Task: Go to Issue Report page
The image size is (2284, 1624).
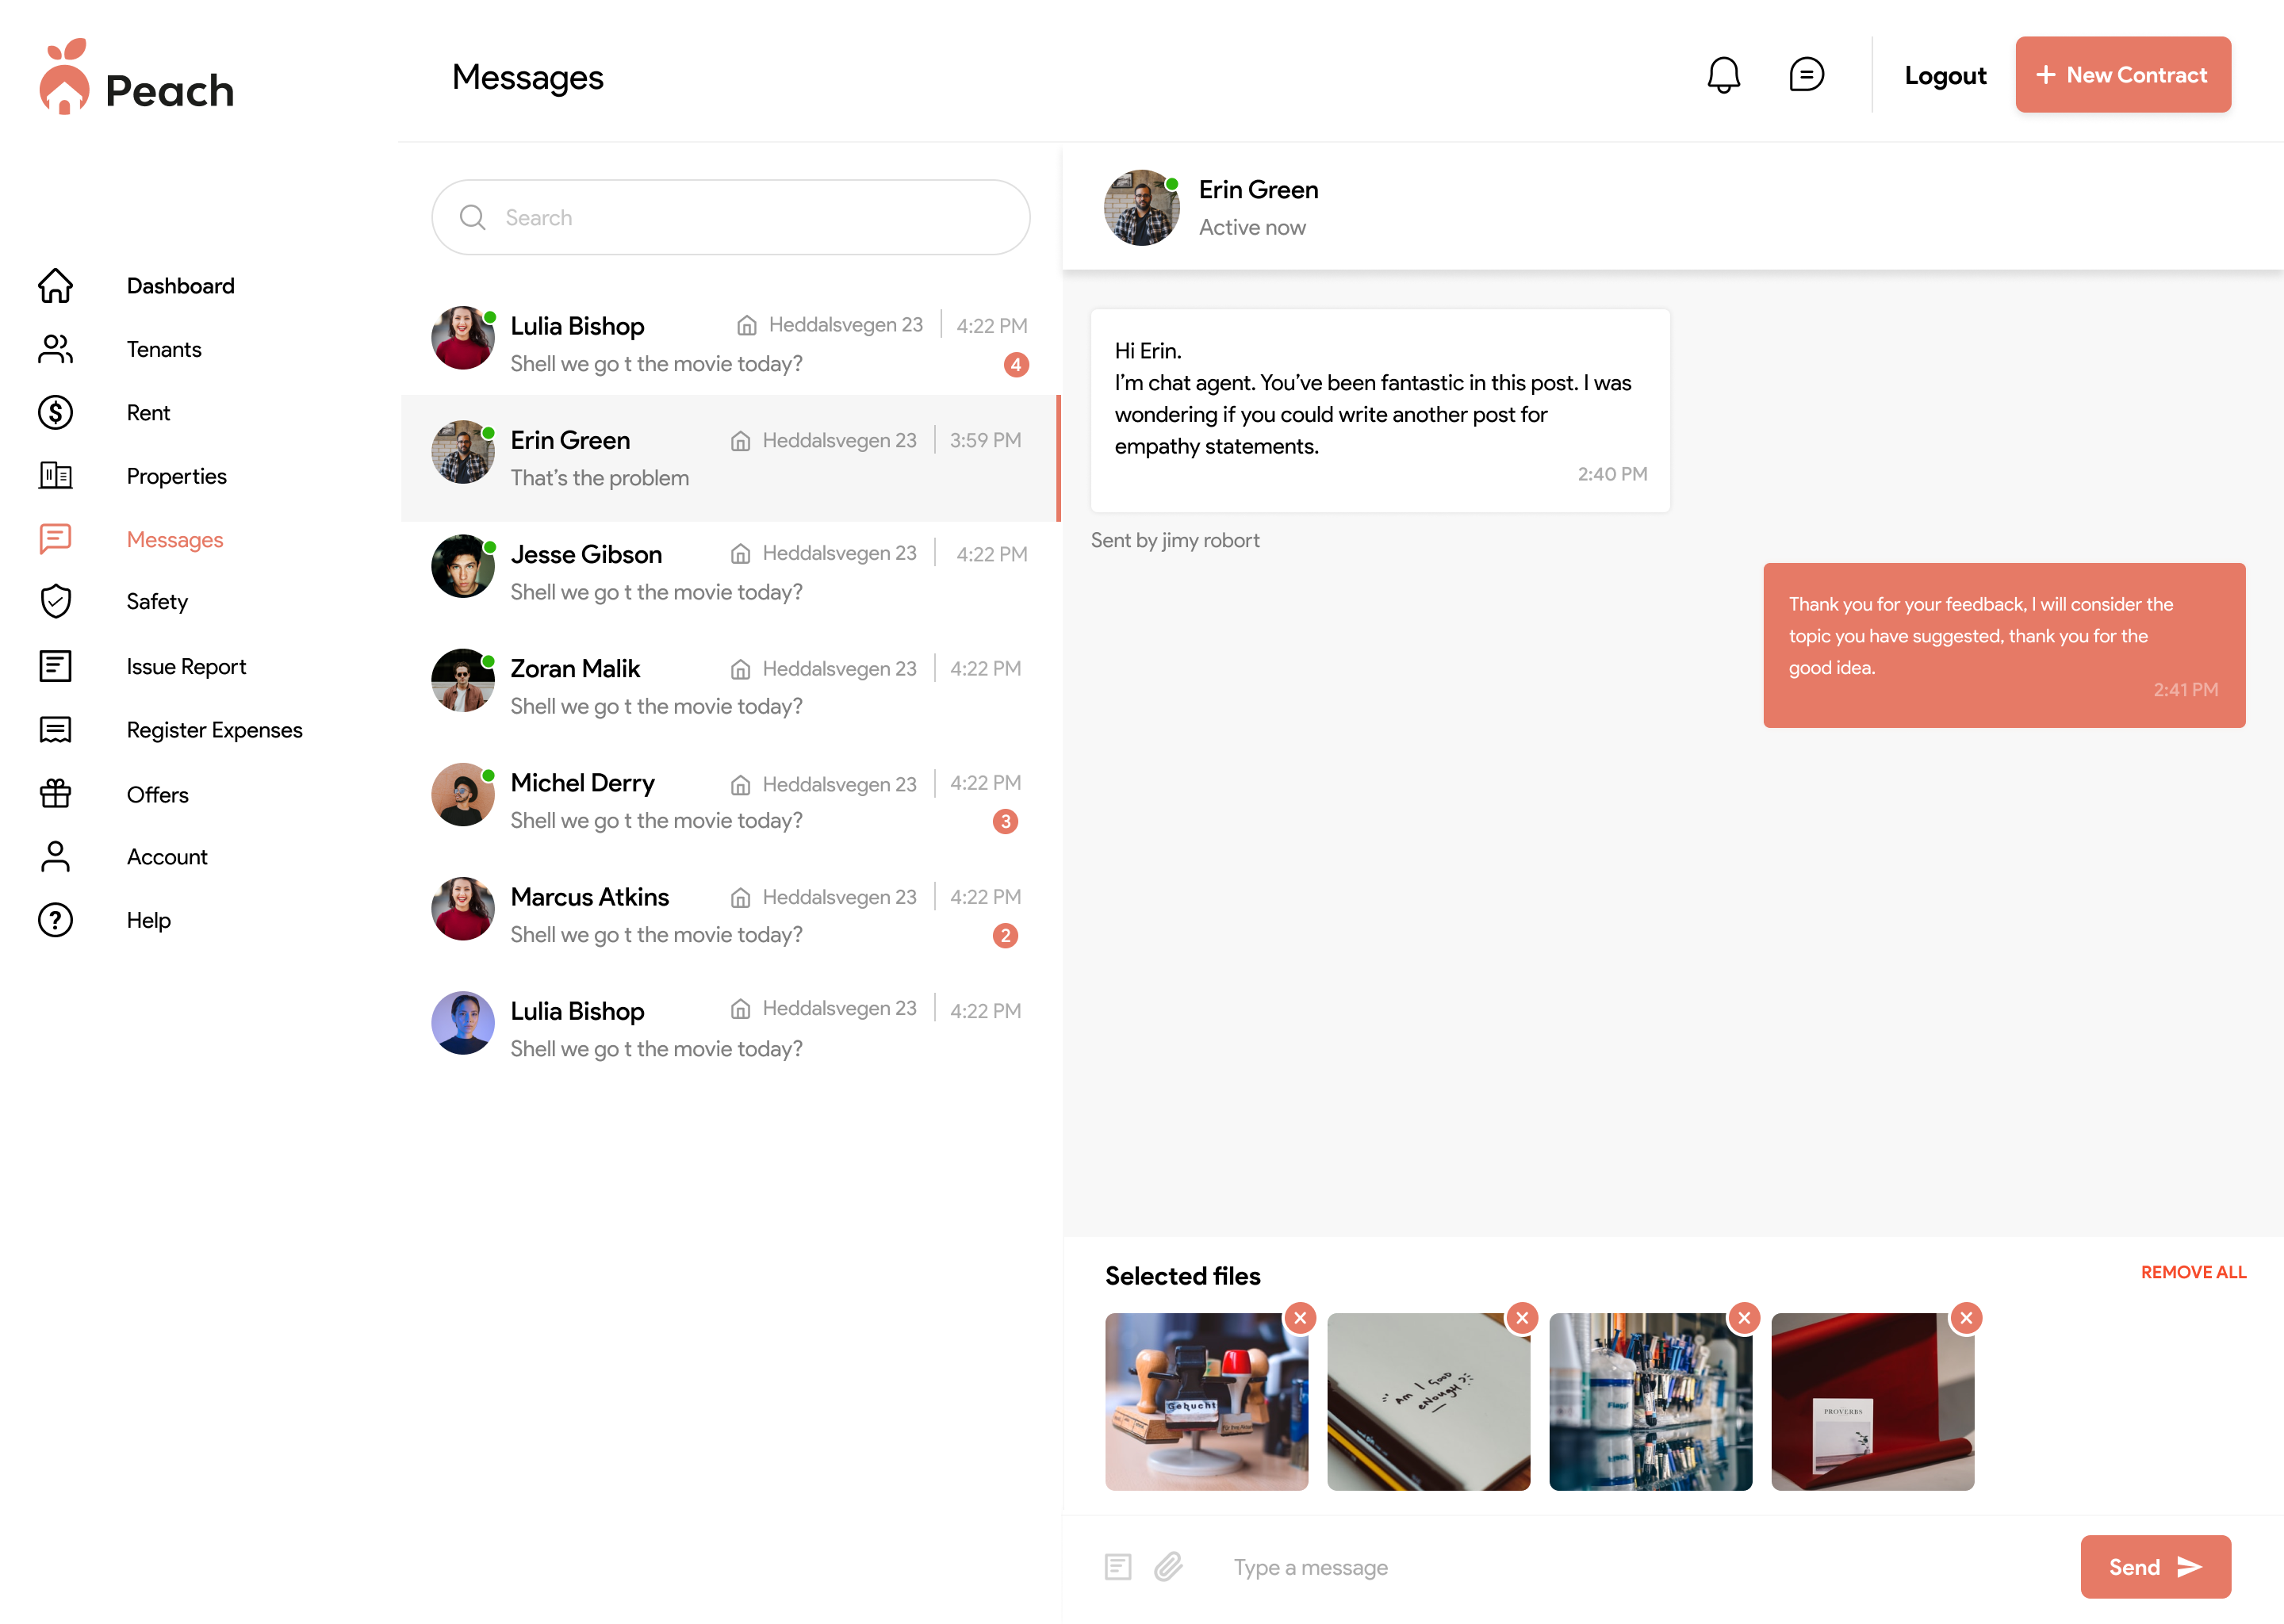Action: 186,666
